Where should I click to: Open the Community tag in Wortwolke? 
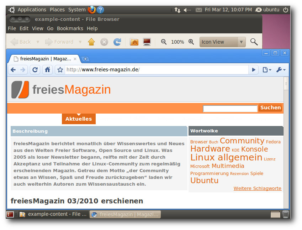pos(242,141)
